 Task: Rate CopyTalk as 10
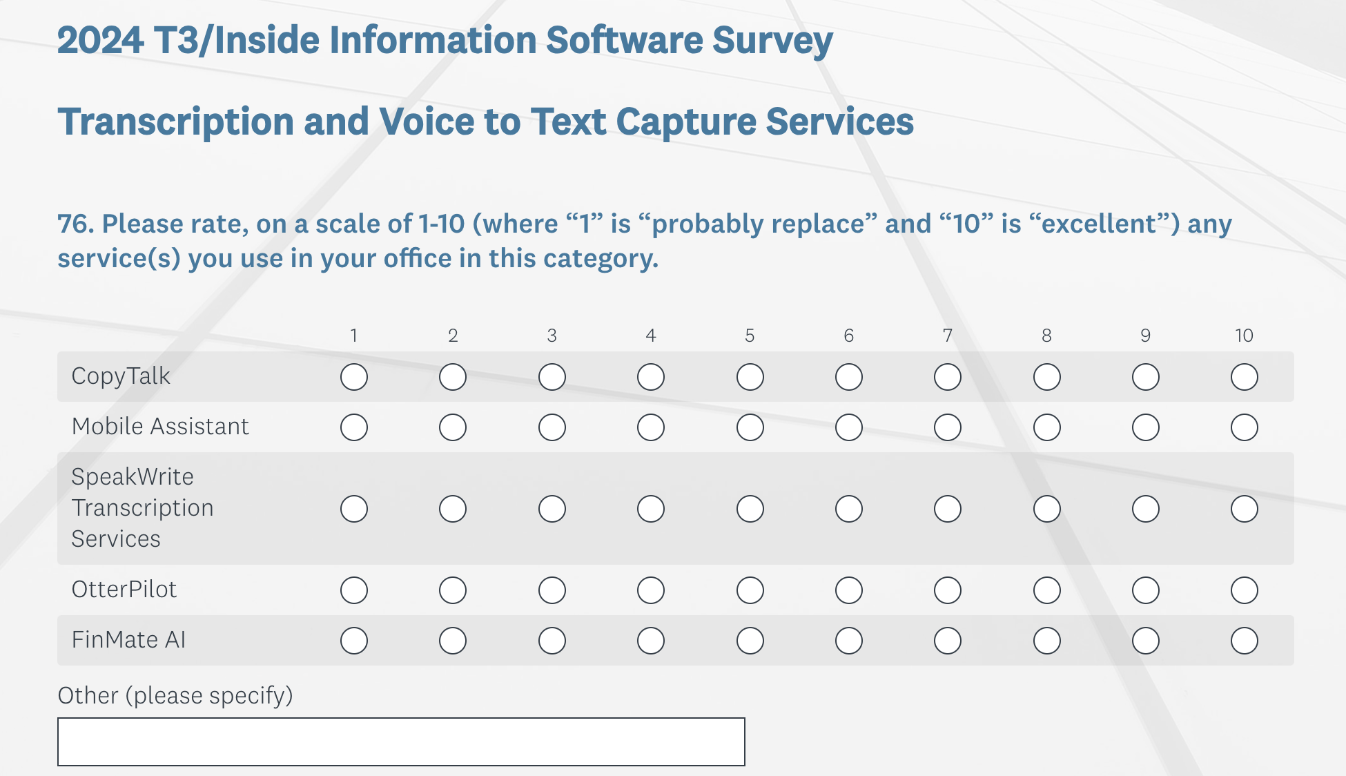point(1245,377)
